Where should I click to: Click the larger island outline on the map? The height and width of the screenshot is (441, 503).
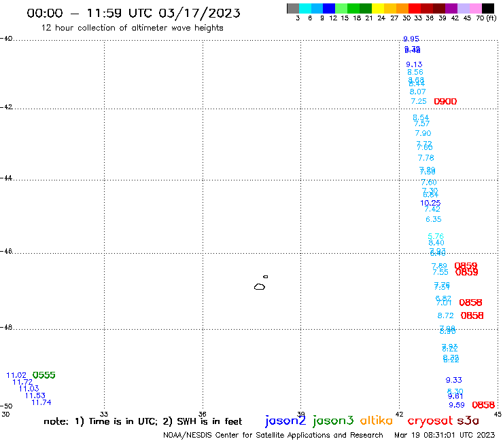pyautogui.click(x=260, y=286)
